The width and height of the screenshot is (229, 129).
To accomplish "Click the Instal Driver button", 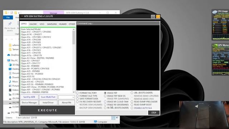I will pos(48,102).
